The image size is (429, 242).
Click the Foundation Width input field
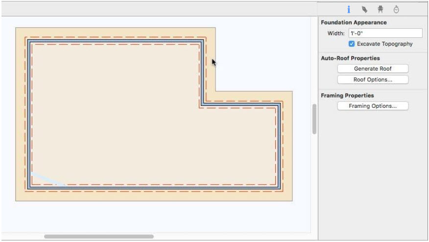[x=385, y=33]
